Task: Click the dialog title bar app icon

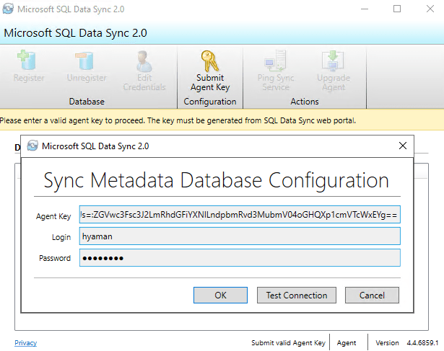Action: click(x=32, y=146)
